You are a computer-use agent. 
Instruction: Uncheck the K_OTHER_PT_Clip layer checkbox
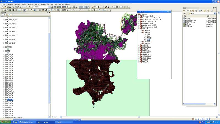(6, 20)
